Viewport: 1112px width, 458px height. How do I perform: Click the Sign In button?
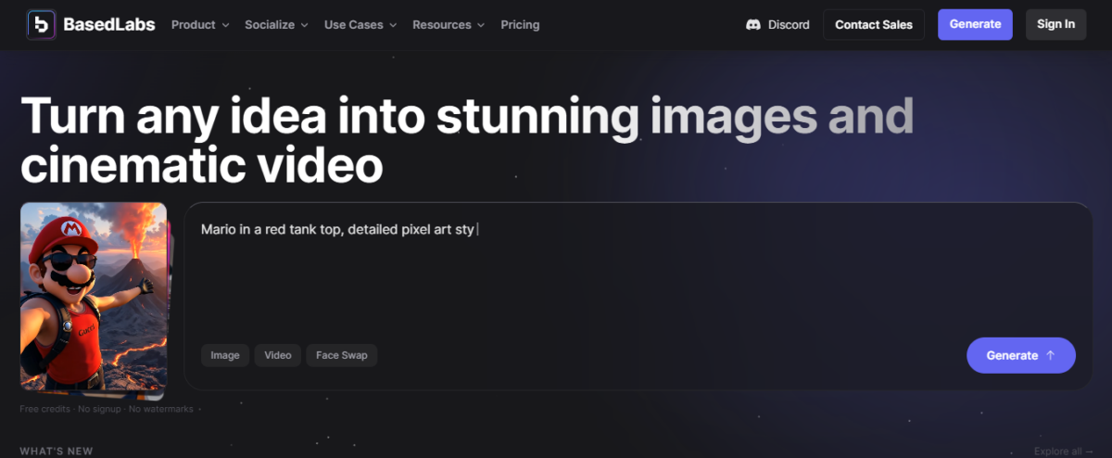click(x=1055, y=24)
